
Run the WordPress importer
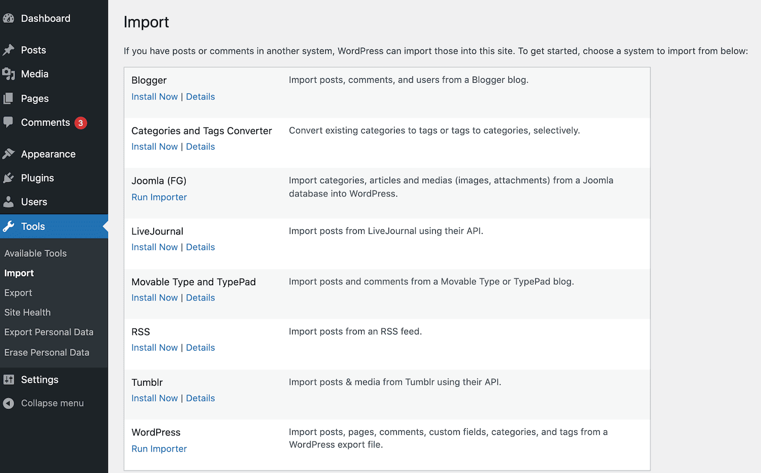pyautogui.click(x=159, y=449)
